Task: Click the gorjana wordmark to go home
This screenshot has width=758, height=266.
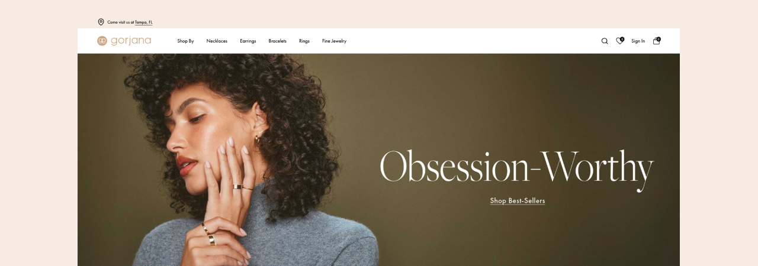Action: tap(131, 41)
